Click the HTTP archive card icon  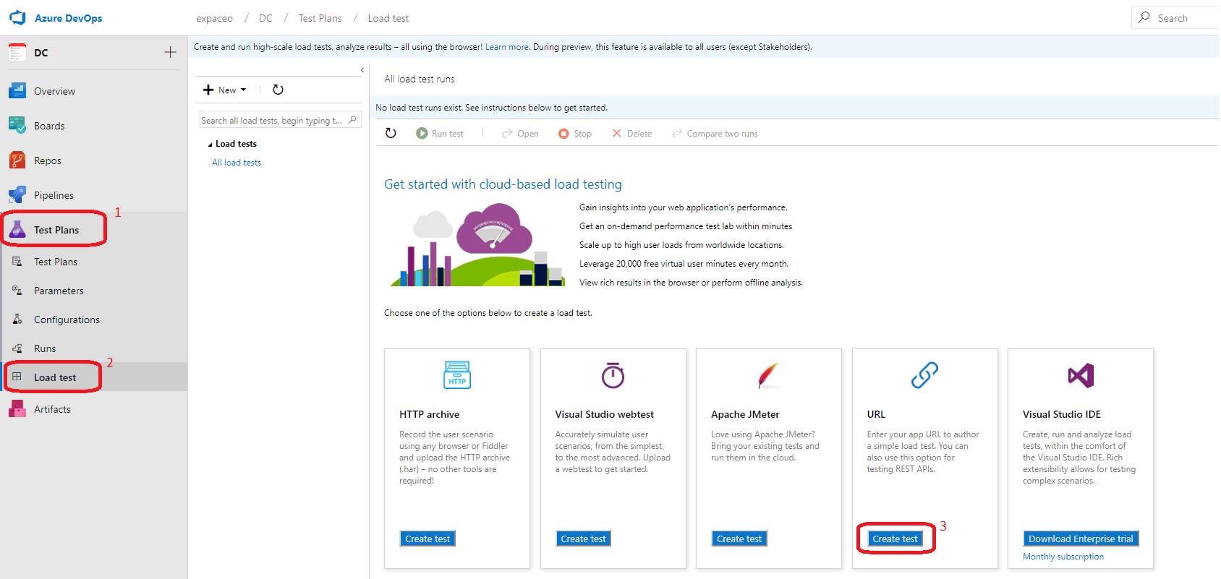[457, 375]
